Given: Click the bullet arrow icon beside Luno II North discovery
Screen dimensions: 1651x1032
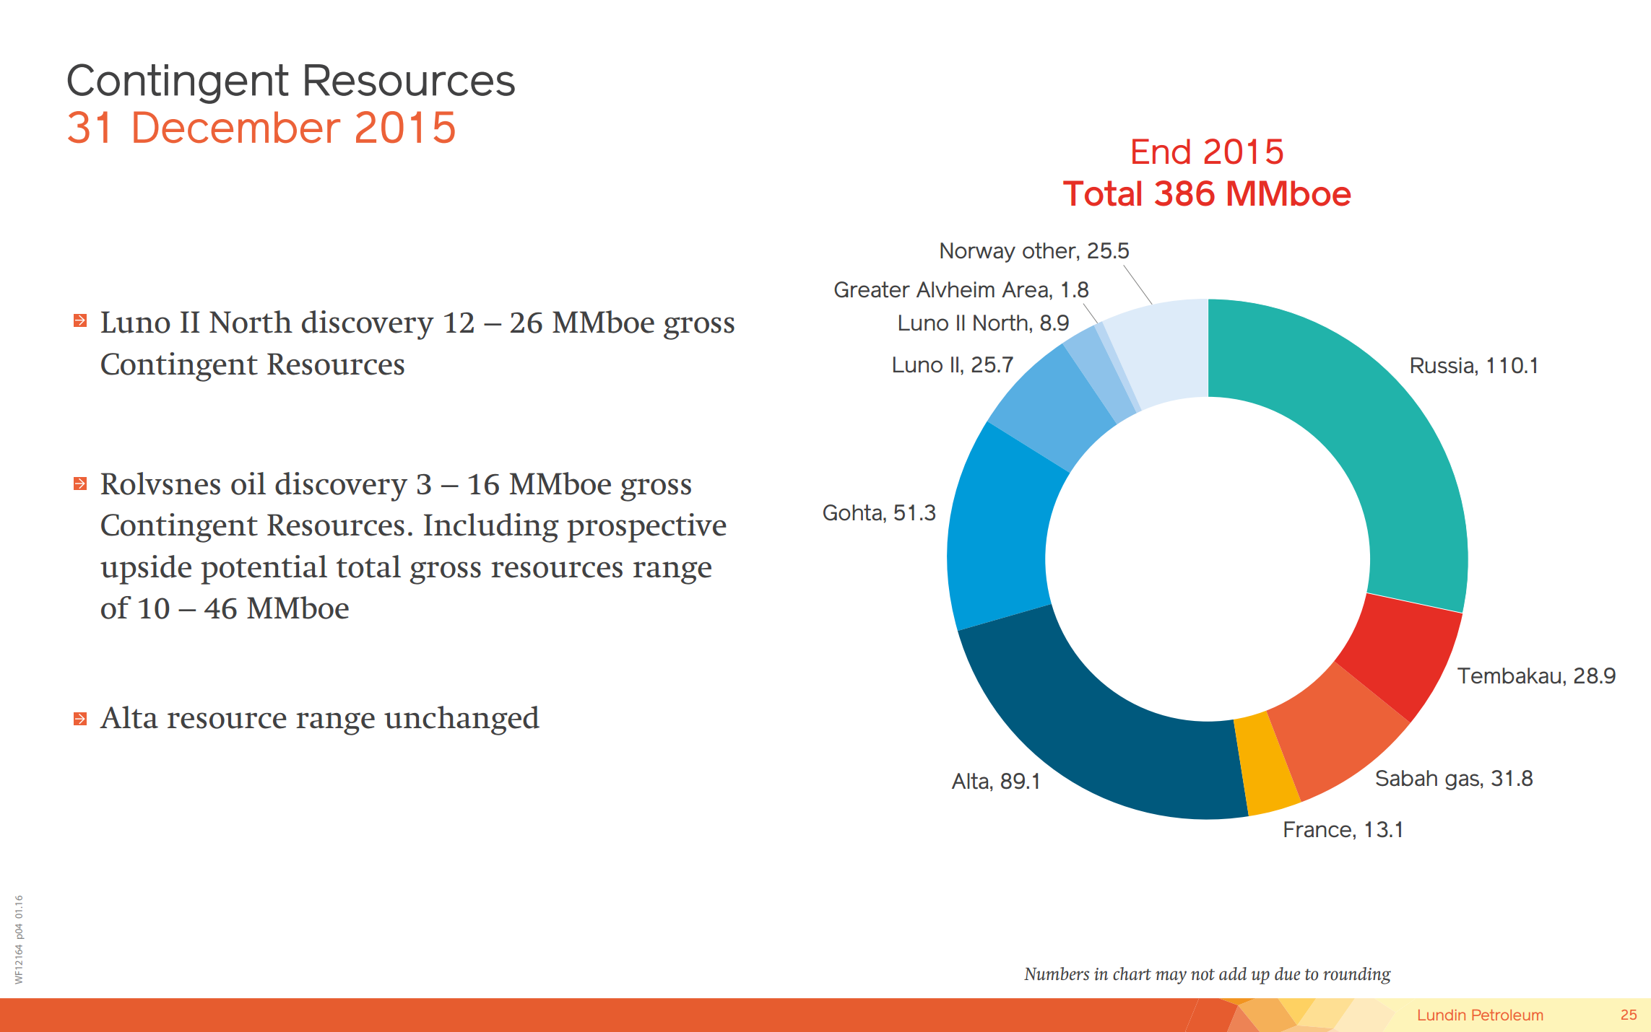Looking at the screenshot, I should tap(80, 320).
